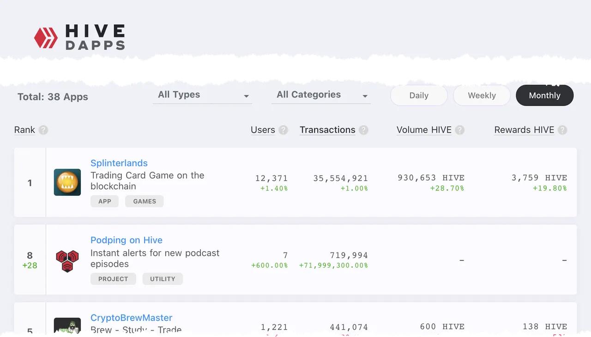This screenshot has width=591, height=337.
Task: Sort by the Users column
Action: point(263,130)
